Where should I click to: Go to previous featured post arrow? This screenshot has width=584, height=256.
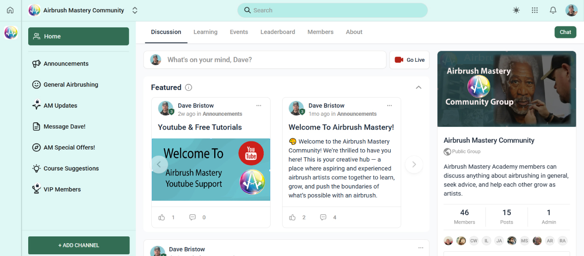pos(159,164)
